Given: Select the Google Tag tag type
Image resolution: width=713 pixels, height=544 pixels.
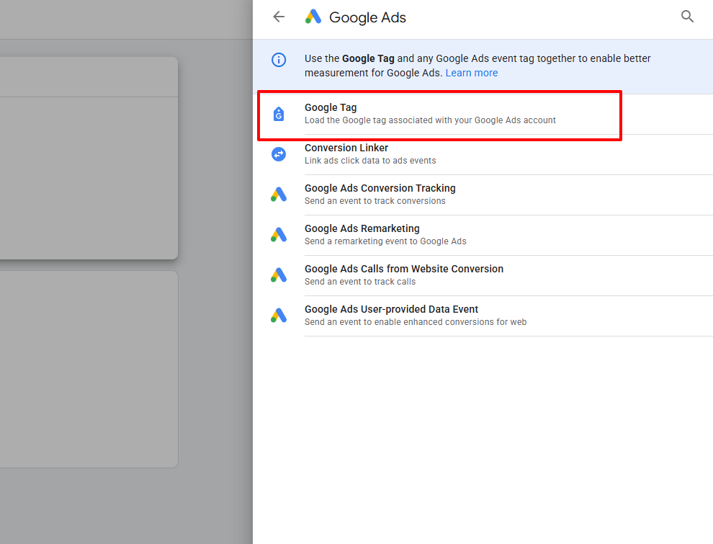Looking at the screenshot, I should [483, 114].
